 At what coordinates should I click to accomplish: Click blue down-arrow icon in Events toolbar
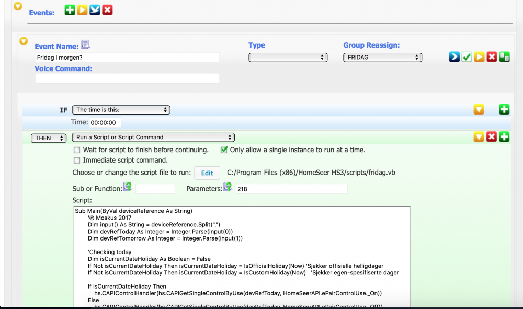[95, 10]
